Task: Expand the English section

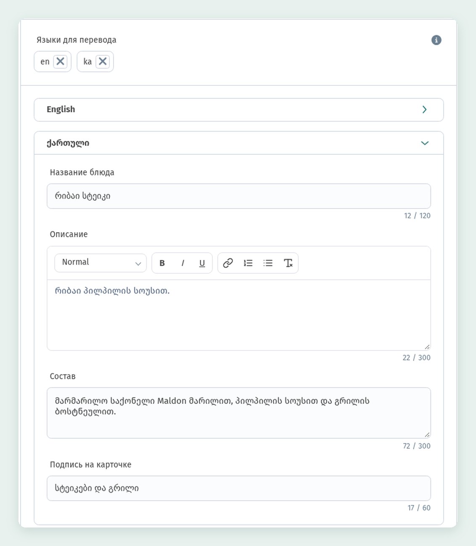Action: click(239, 110)
